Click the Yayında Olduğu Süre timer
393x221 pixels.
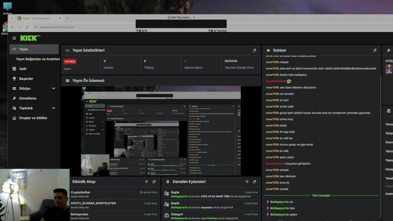[x=241, y=64]
